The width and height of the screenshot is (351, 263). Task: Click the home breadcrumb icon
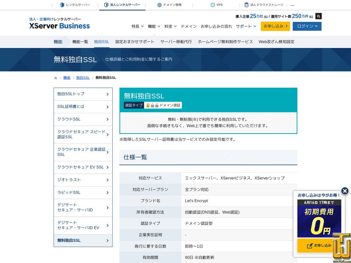click(x=55, y=78)
